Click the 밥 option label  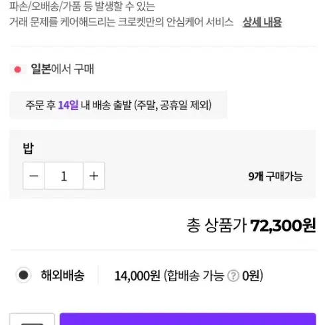pos(29,148)
